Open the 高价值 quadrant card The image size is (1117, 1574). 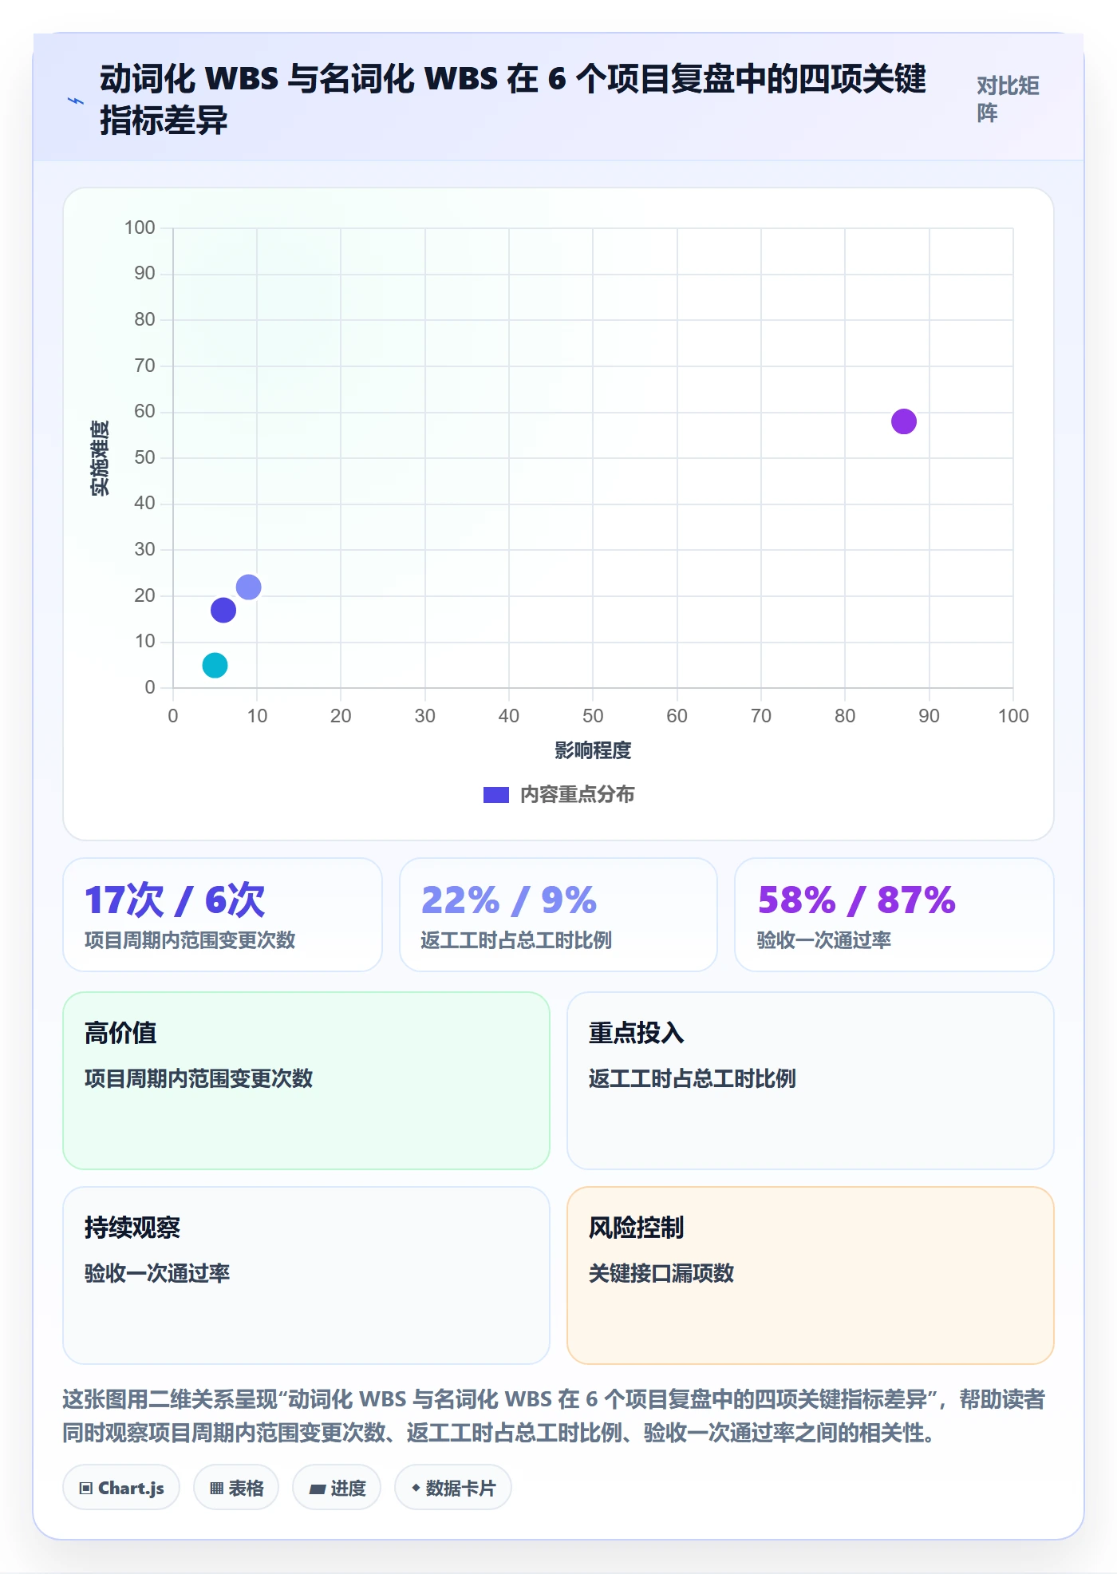(306, 1081)
